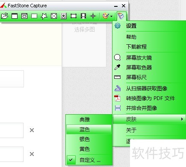Image resolution: width=186 pixels, height=167 pixels.
Task: Choose 从扫描器获取图像
Action: tap(149, 89)
